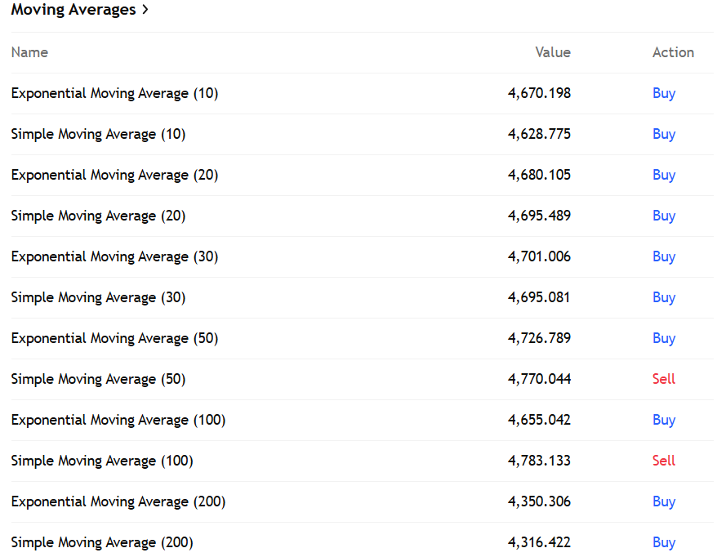Click the chevron arrow beside Moving Averages
717x557 pixels.
tap(145, 9)
